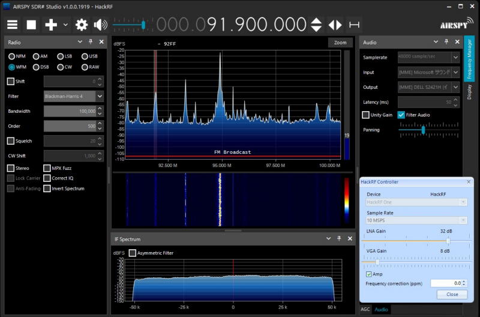Pin the IF Spectrum panel
The width and height of the screenshot is (480, 317).
pyautogui.click(x=339, y=238)
